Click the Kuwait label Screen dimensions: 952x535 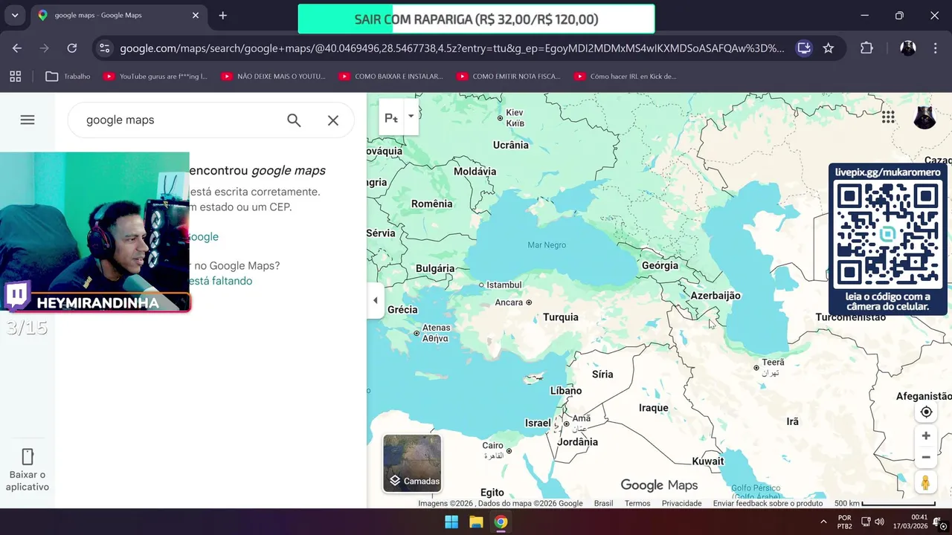[707, 461]
